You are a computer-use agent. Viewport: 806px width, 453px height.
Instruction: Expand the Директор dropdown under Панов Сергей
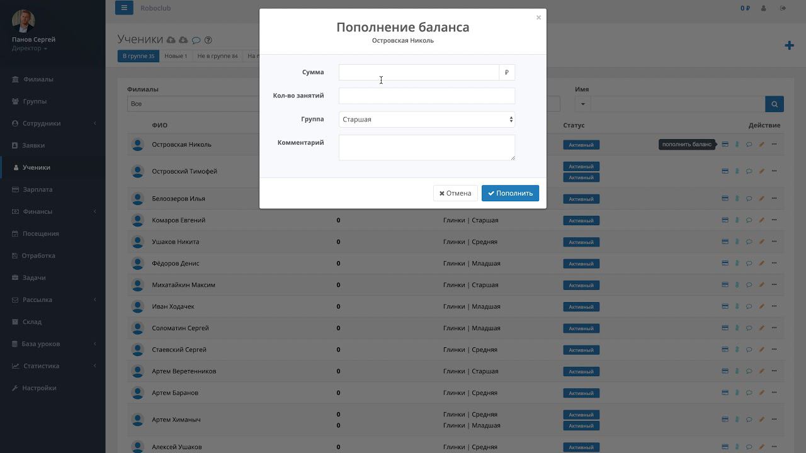[x=29, y=48]
